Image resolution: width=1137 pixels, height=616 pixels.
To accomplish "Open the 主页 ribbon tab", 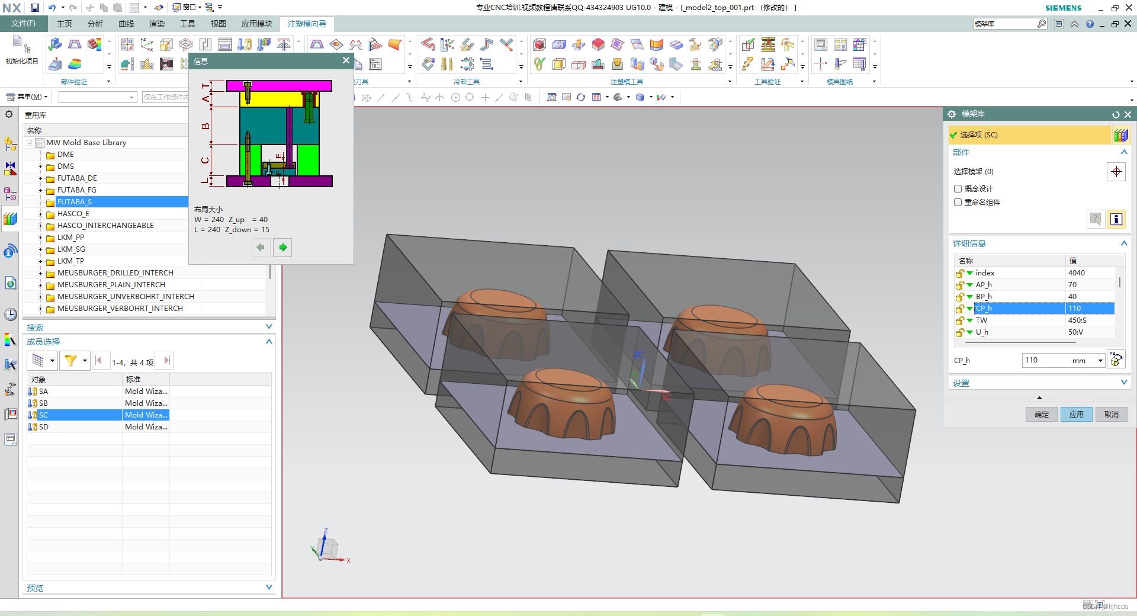I will pos(65,24).
